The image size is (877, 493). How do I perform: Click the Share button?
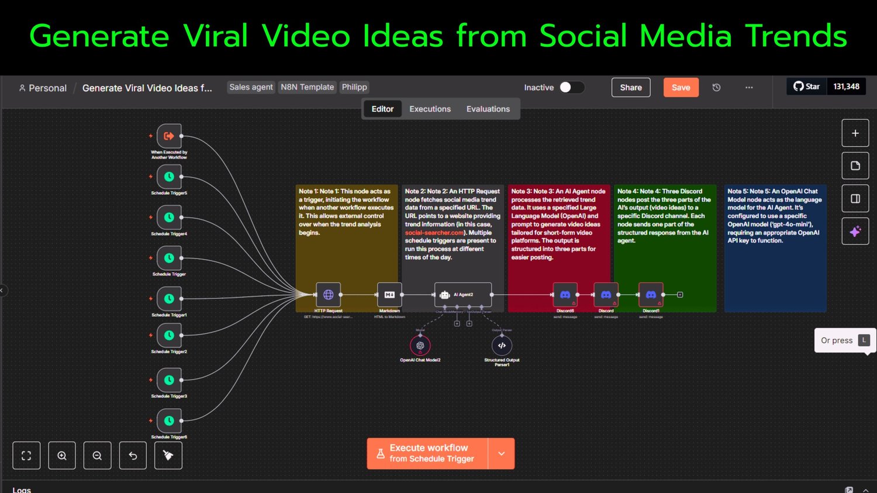pos(631,88)
